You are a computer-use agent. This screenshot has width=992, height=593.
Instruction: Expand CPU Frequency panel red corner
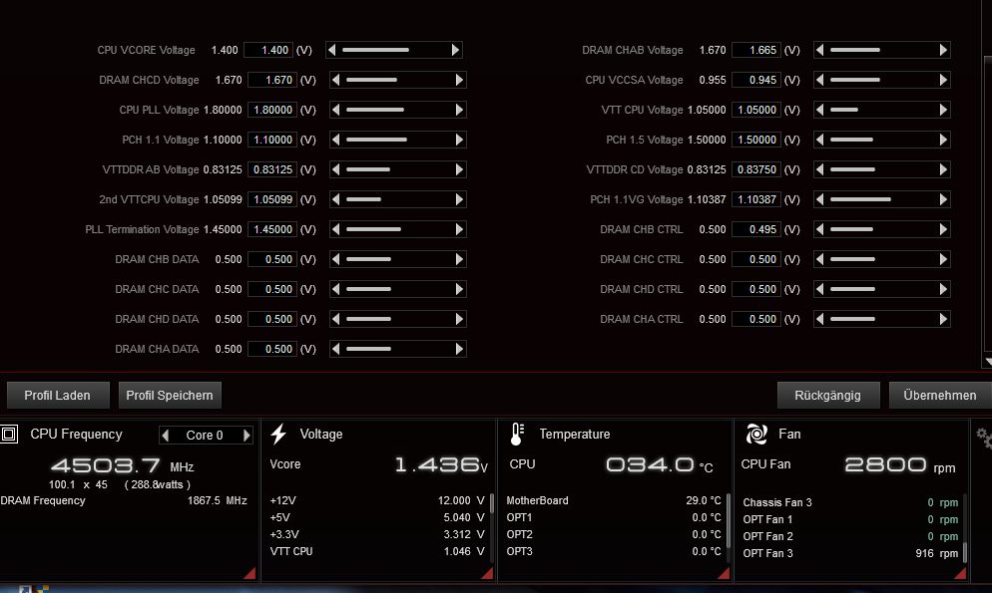249,573
